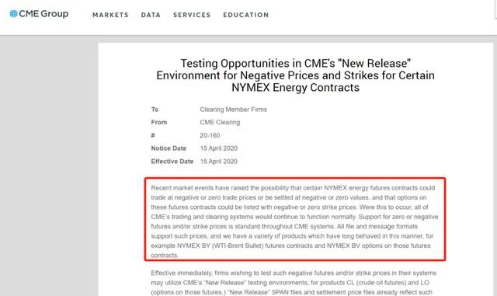This screenshot has width=497, height=296.
Task: Click the Effective Date field label
Action: [x=172, y=162]
